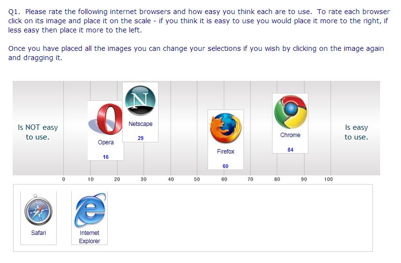401x263 pixels.
Task: Click the Netscape score value 29
Action: [141, 138]
